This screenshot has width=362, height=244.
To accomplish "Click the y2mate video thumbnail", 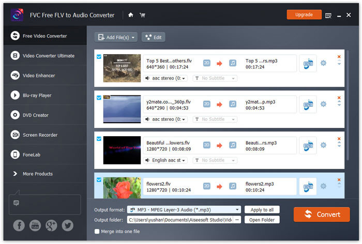I will tap(122, 109).
